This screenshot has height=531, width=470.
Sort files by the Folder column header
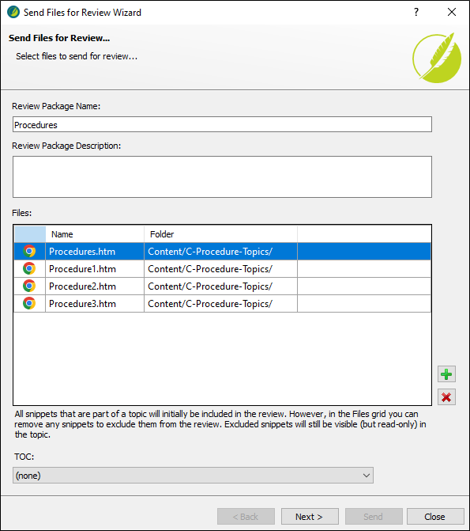(x=221, y=234)
